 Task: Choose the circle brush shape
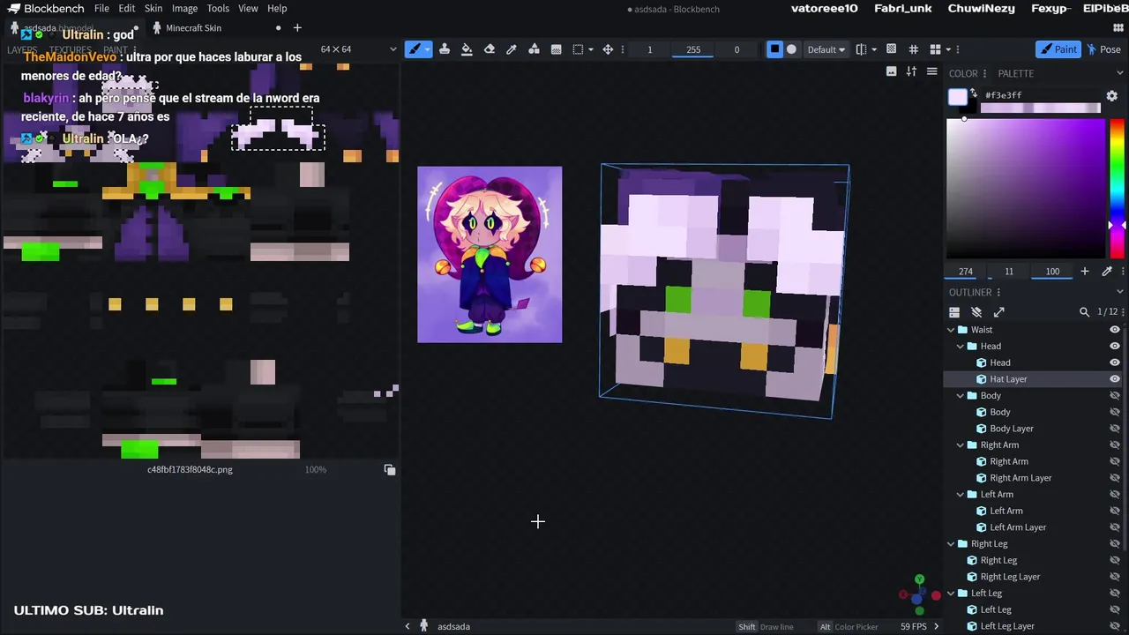pyautogui.click(x=791, y=49)
